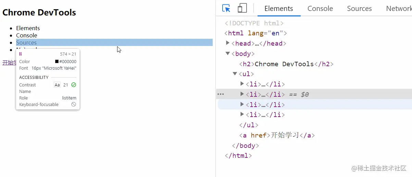
Task: Click the contrast value 21 in tooltip
Action: click(66, 85)
